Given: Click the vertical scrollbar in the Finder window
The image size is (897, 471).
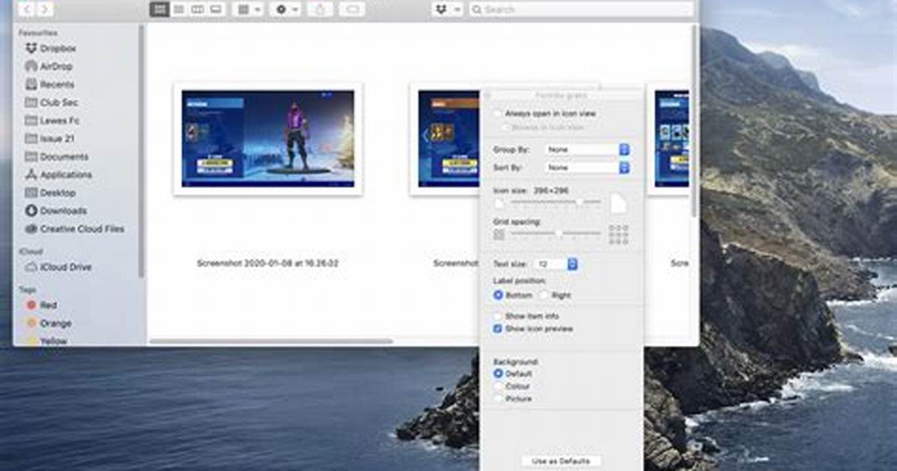Looking at the screenshot, I should [694, 120].
